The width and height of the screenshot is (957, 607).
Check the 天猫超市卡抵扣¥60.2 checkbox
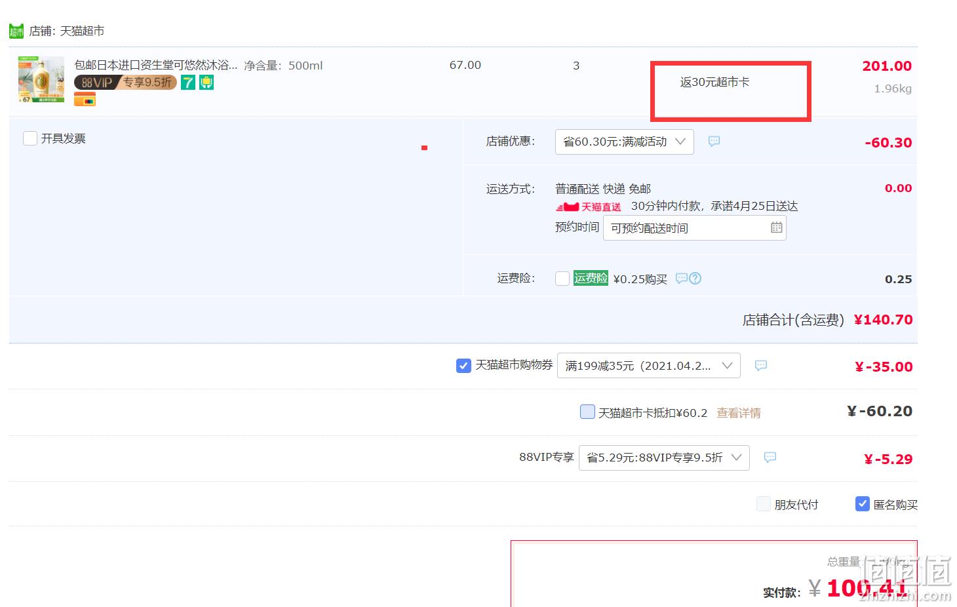587,412
